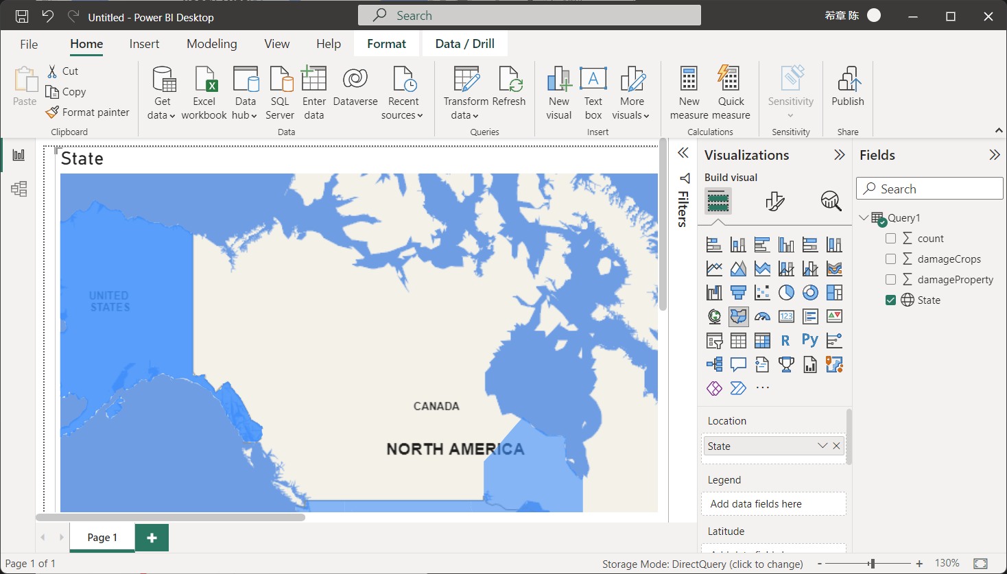Open the Data / Drill ribbon tab
This screenshot has height=574, width=1007.
point(465,44)
